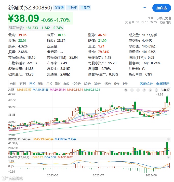Click the MA30:35.74 moving average label
This screenshot has width=174, height=182.
(x=75, y=90)
